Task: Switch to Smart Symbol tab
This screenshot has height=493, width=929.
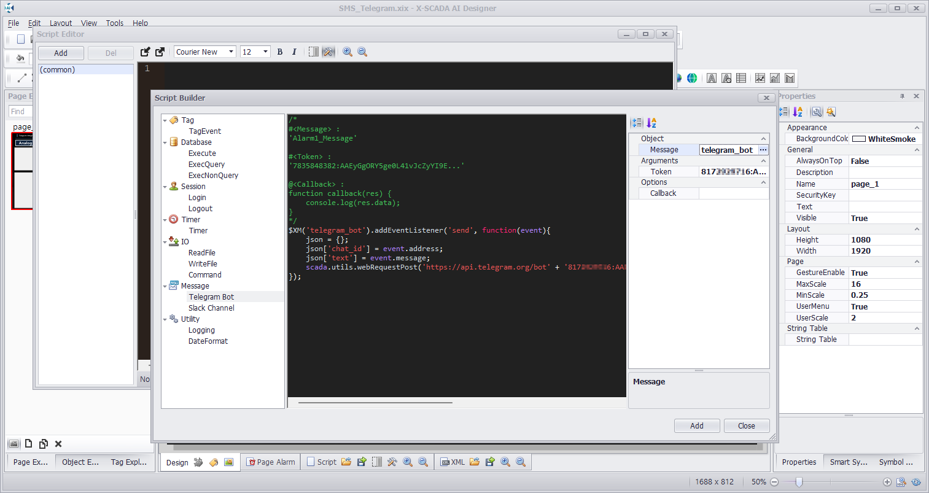Action: tap(848, 462)
